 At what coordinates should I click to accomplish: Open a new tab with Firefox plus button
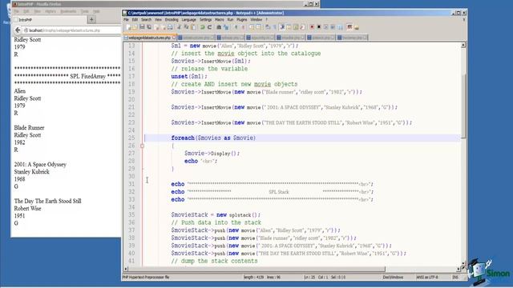tap(91, 19)
